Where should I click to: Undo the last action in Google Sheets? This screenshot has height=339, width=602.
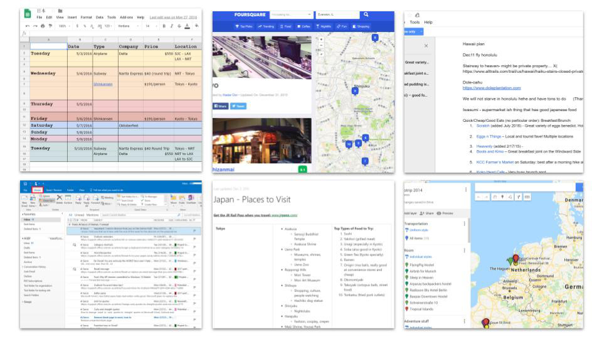(28, 26)
